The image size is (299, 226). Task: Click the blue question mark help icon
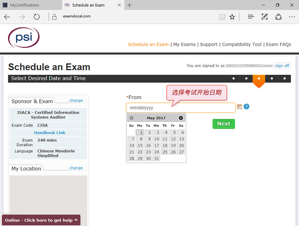coord(246,106)
